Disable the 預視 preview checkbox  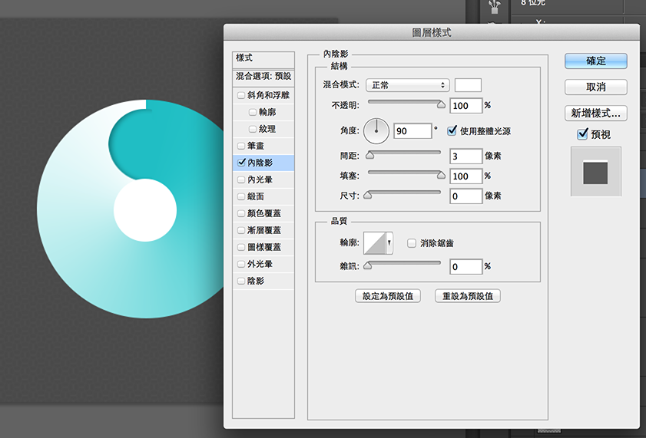click(x=582, y=135)
